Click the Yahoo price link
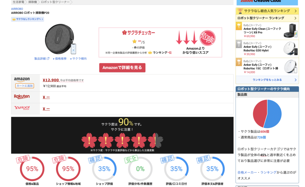The image size is (305, 187). coord(46,109)
